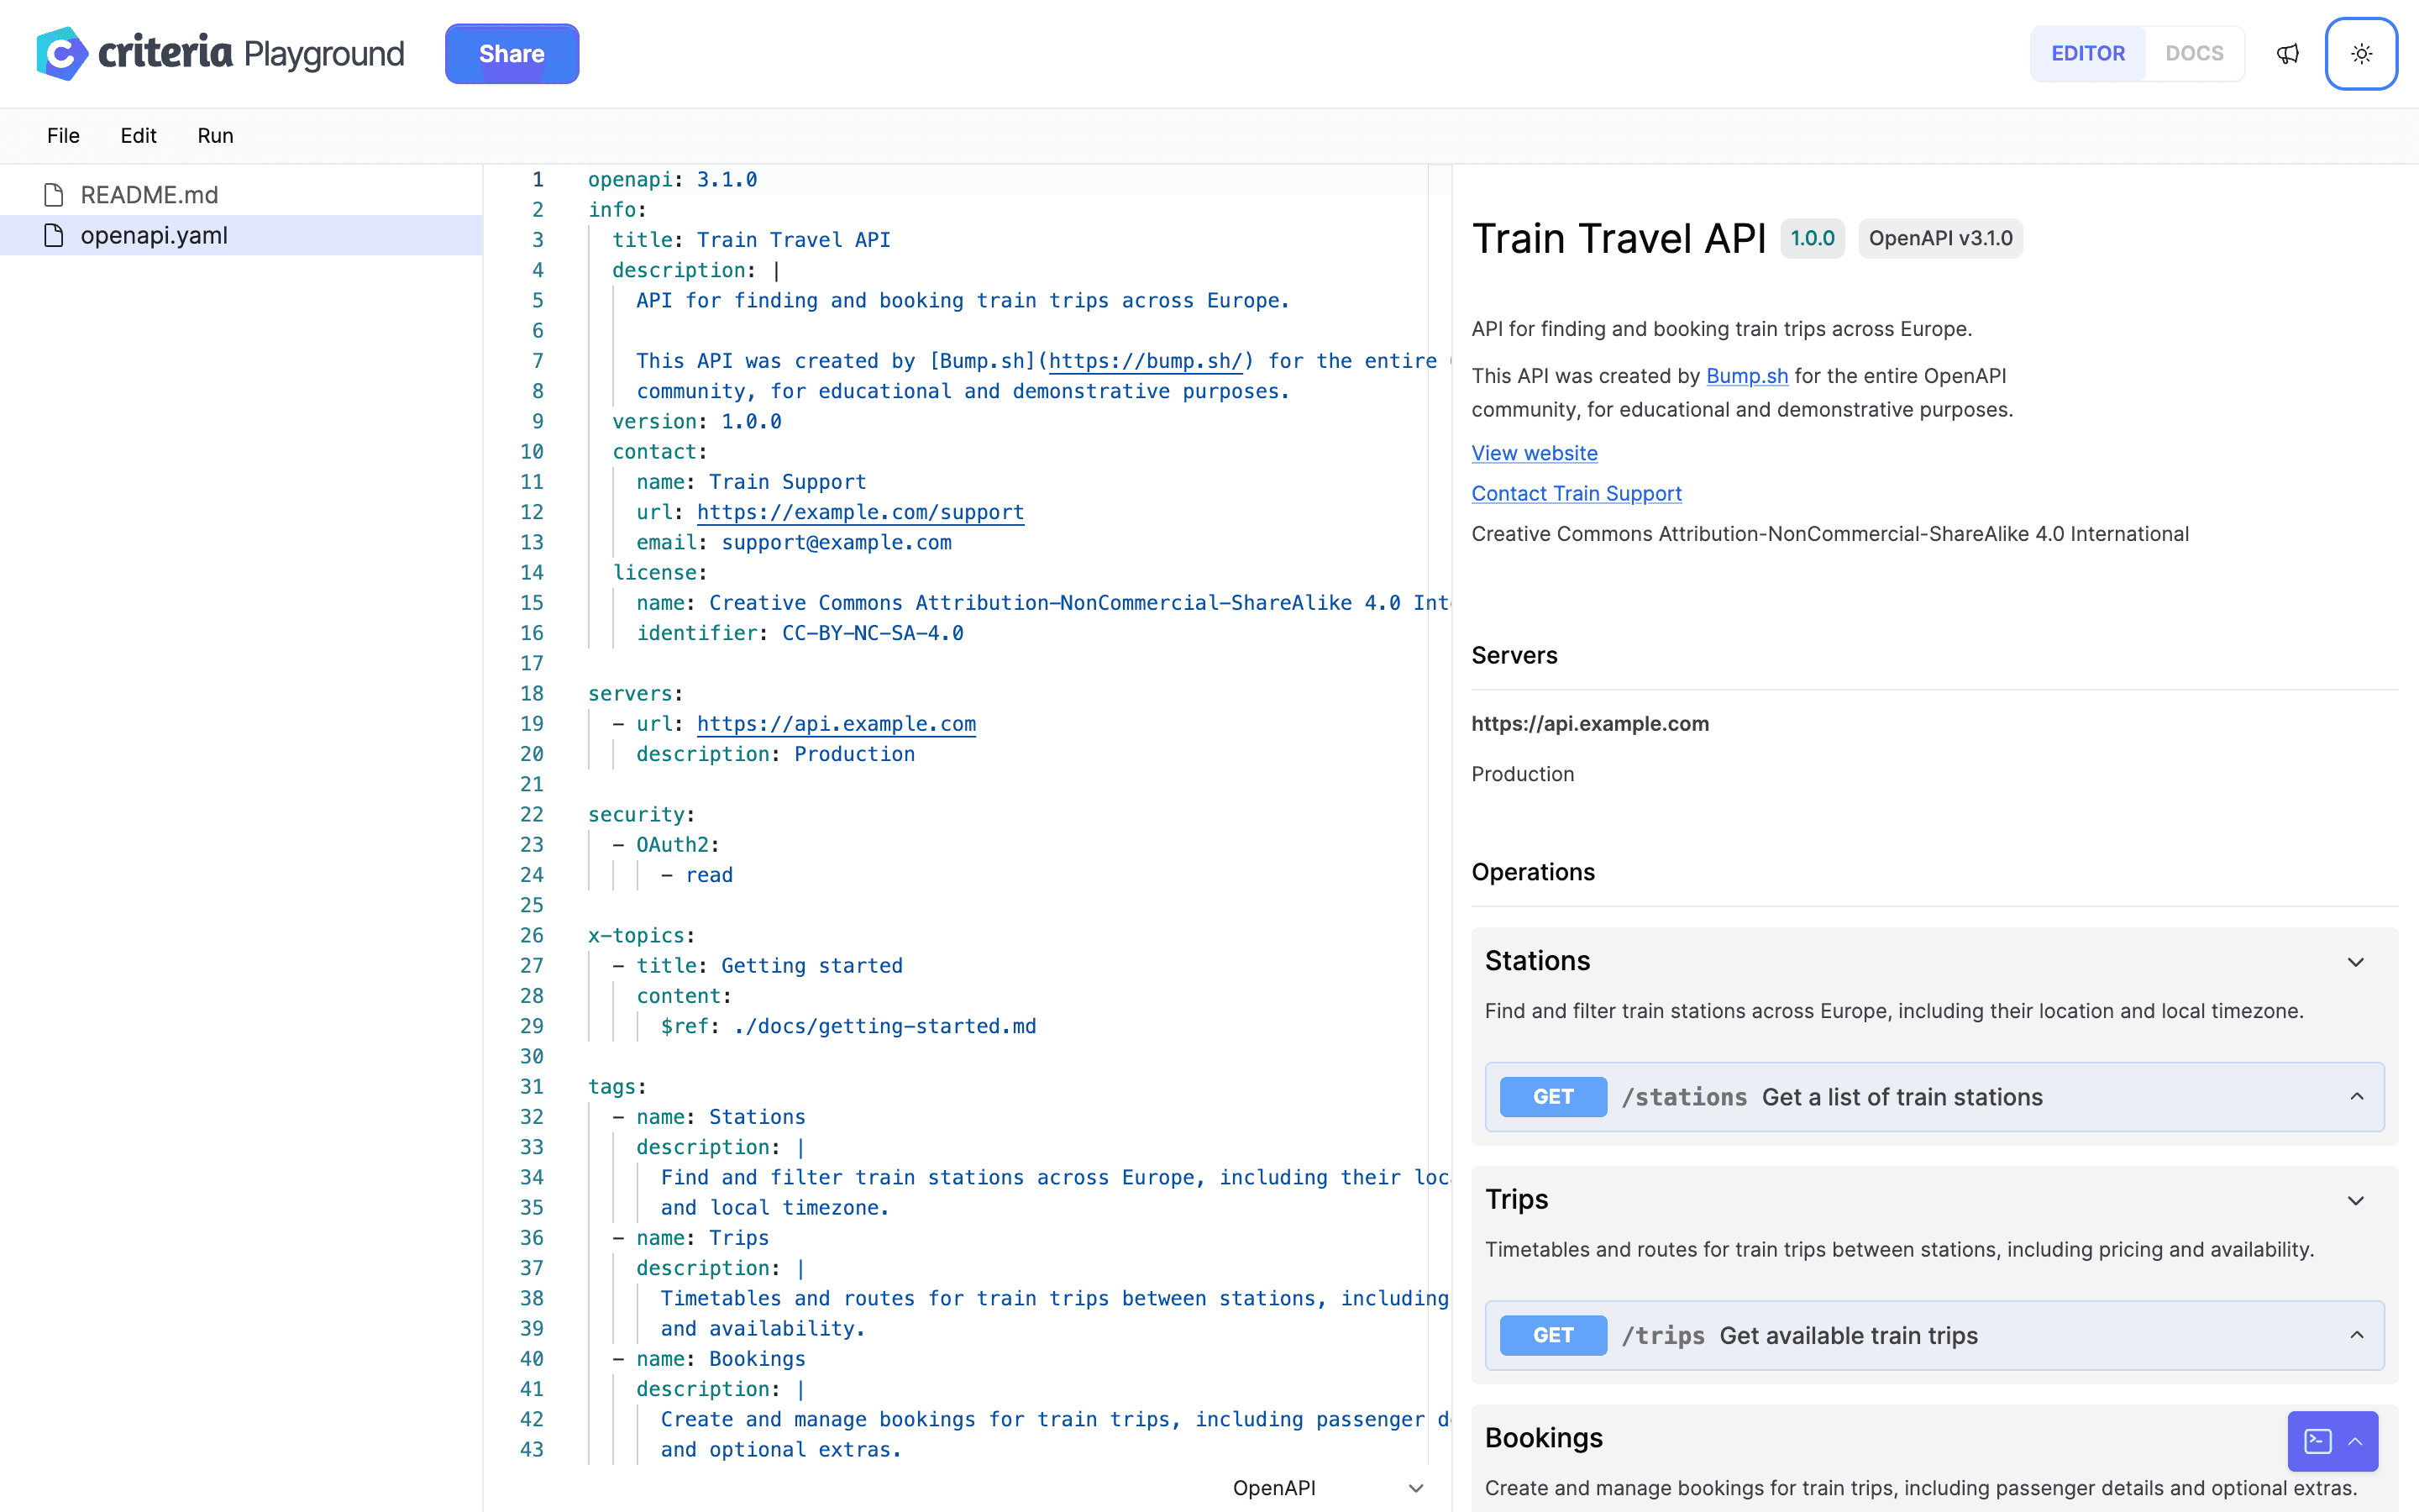
Task: Switch to the EDITOR tab
Action: coord(2088,52)
